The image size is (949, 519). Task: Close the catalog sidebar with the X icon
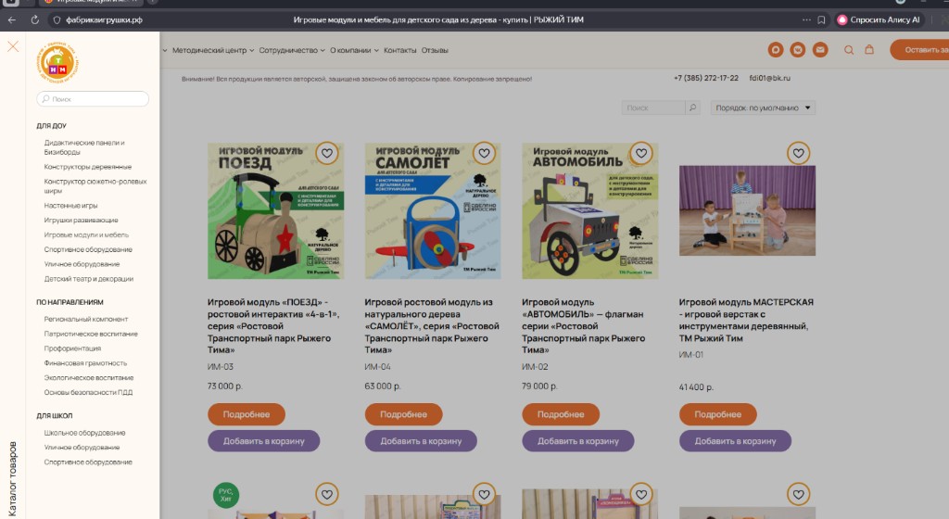(13, 46)
